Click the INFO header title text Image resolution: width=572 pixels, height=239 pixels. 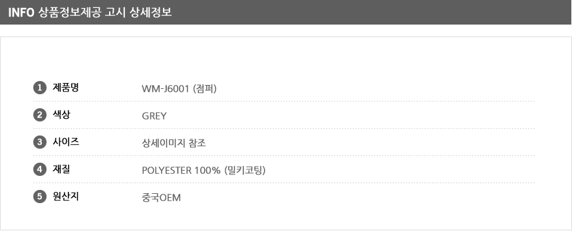click(21, 13)
